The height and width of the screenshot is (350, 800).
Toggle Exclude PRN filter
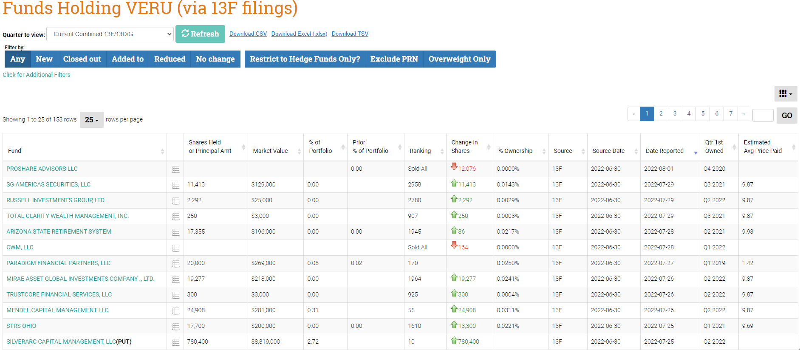[394, 59]
